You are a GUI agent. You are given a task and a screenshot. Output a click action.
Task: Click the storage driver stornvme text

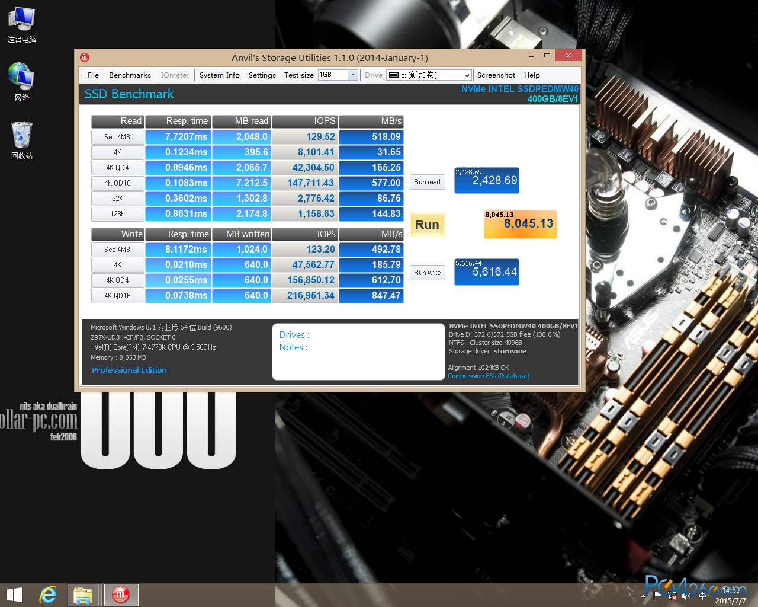coord(510,352)
